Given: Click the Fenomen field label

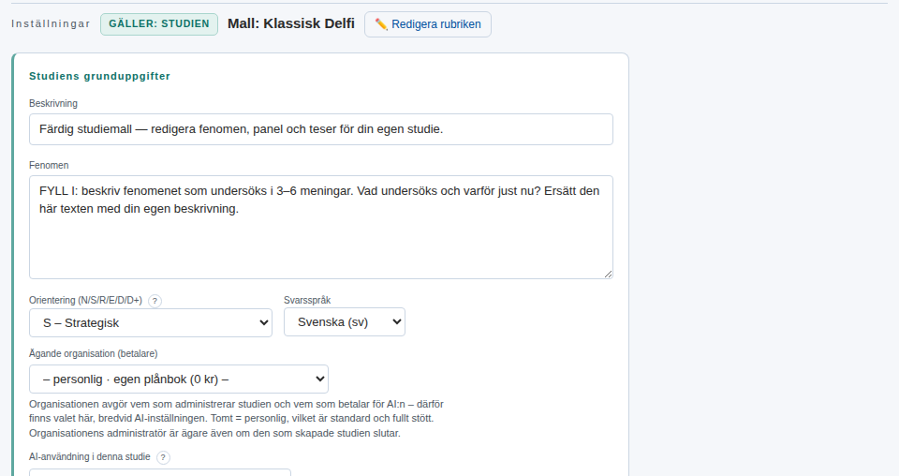Looking at the screenshot, I should pos(49,165).
